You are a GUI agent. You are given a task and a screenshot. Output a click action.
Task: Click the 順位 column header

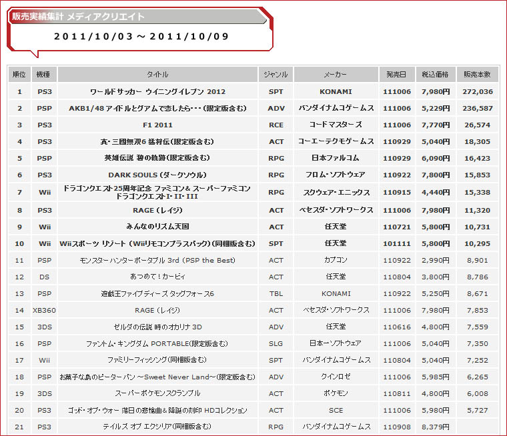pos(19,75)
